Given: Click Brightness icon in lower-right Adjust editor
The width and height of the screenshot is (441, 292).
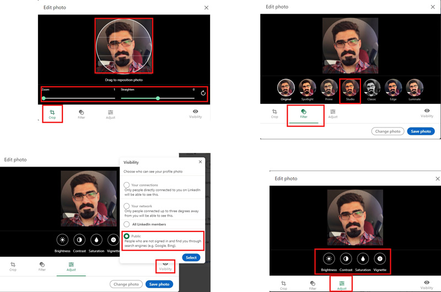Looking at the screenshot, I should 329,258.
